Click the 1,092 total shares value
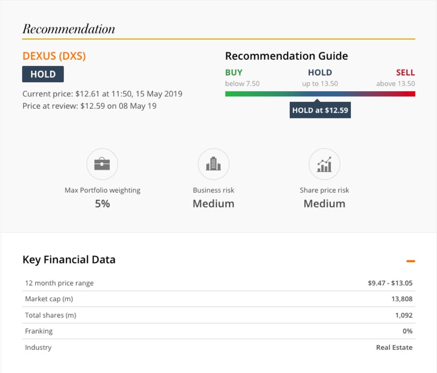 (x=404, y=315)
